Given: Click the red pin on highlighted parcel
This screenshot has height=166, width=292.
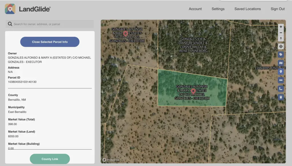Looking at the screenshot, I should [x=193, y=91].
